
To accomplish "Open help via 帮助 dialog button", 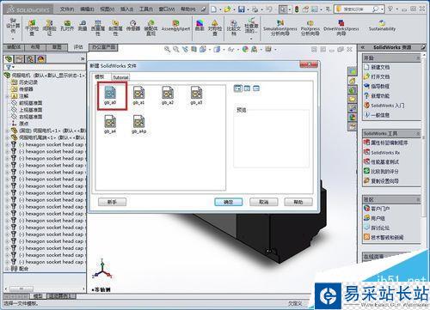I will 298,202.
